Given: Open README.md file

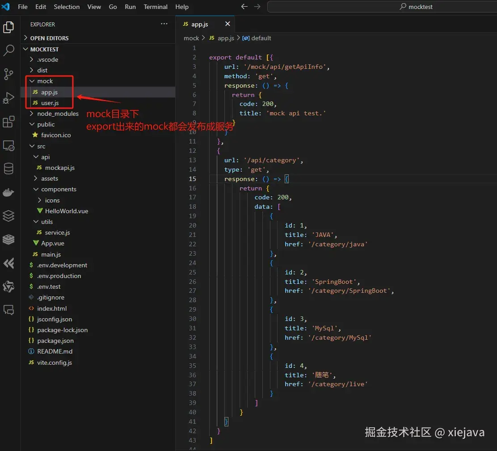Looking at the screenshot, I should tap(98, 351).
